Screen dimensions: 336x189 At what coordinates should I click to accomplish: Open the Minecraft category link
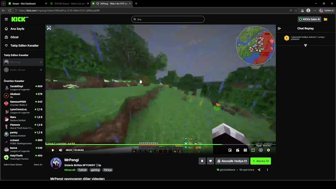click(70, 170)
